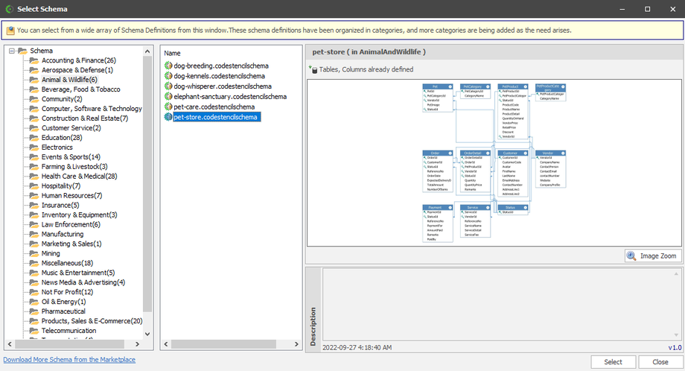Click the Health Care & Medical folder icon
Screen dimensions: 685x371
pyautogui.click(x=34, y=177)
